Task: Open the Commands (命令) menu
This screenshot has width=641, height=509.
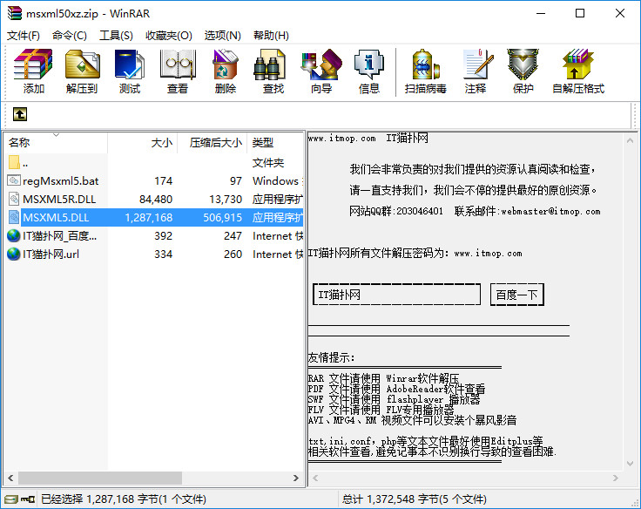Action: [x=70, y=36]
